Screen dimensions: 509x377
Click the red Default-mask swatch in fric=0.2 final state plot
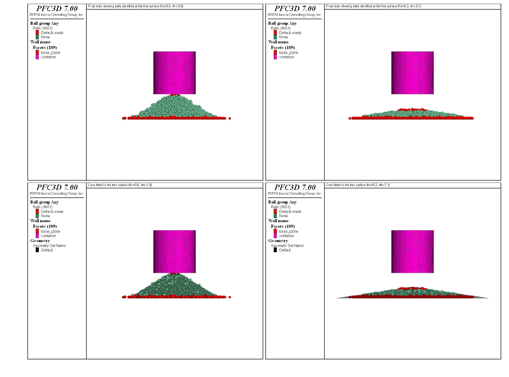tap(275, 33)
